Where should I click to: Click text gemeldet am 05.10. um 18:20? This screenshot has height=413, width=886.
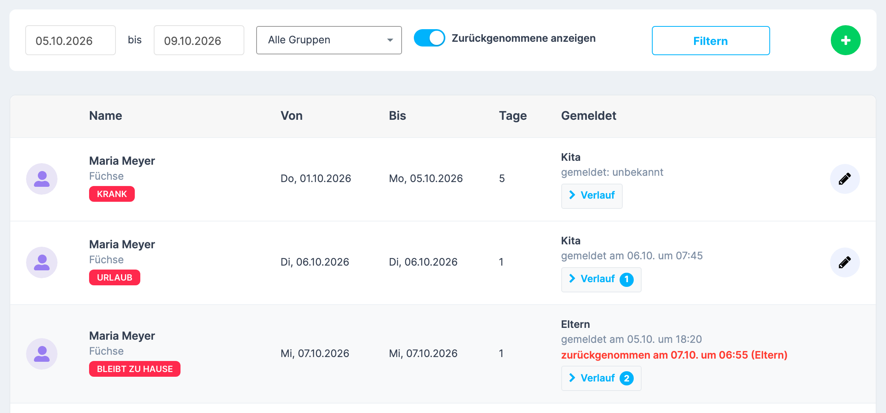631,339
